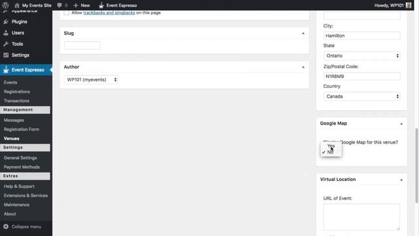The width and height of the screenshot is (419, 236).
Task: Open the State Ontario dropdown
Action: pos(362,56)
